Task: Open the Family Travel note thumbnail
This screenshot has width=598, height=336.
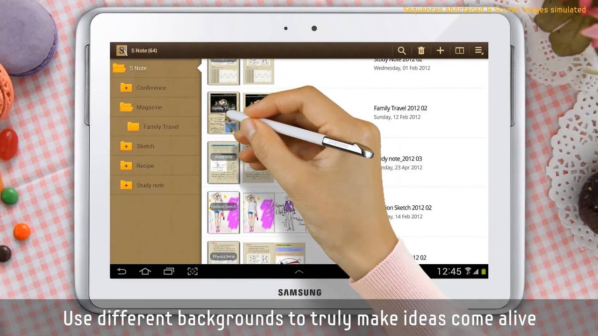Action: click(x=223, y=112)
